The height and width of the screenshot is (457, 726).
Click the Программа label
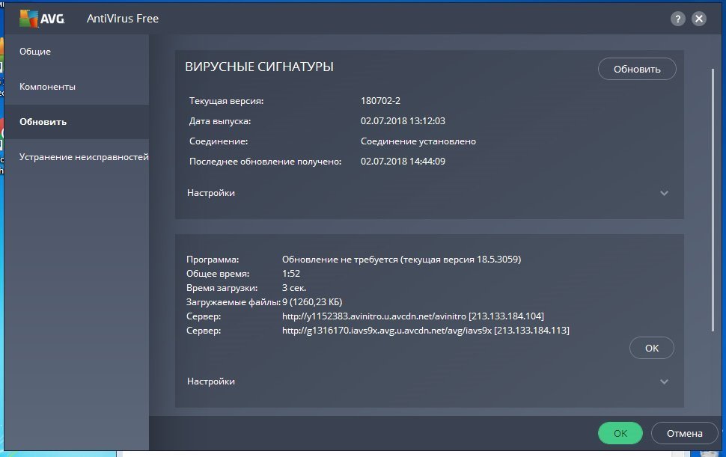[x=213, y=260]
